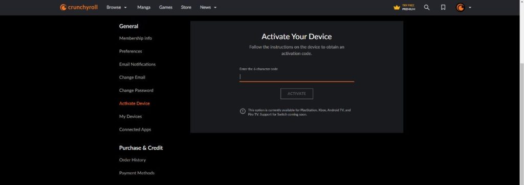Click the info icon beside availability note

243,111
